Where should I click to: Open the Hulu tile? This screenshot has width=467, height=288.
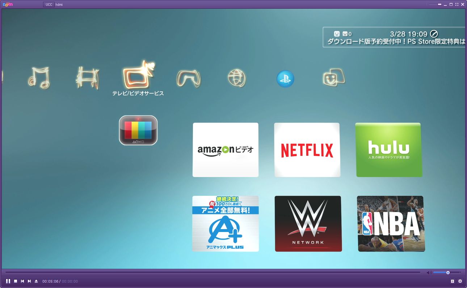[x=389, y=150]
